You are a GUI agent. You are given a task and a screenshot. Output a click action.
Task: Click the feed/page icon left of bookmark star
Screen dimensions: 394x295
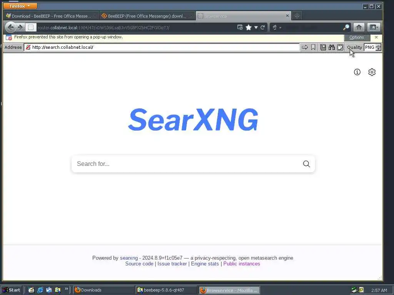[240, 27]
